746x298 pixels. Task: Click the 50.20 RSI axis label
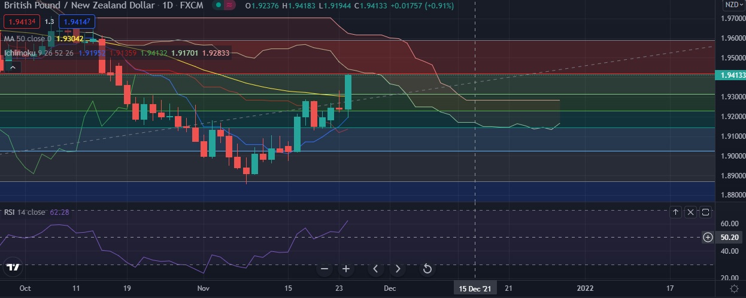[729, 237]
